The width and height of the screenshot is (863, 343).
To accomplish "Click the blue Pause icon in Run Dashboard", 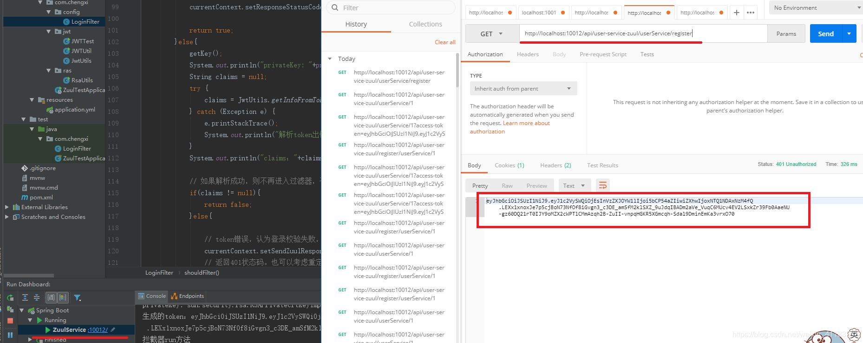I will click(x=10, y=335).
